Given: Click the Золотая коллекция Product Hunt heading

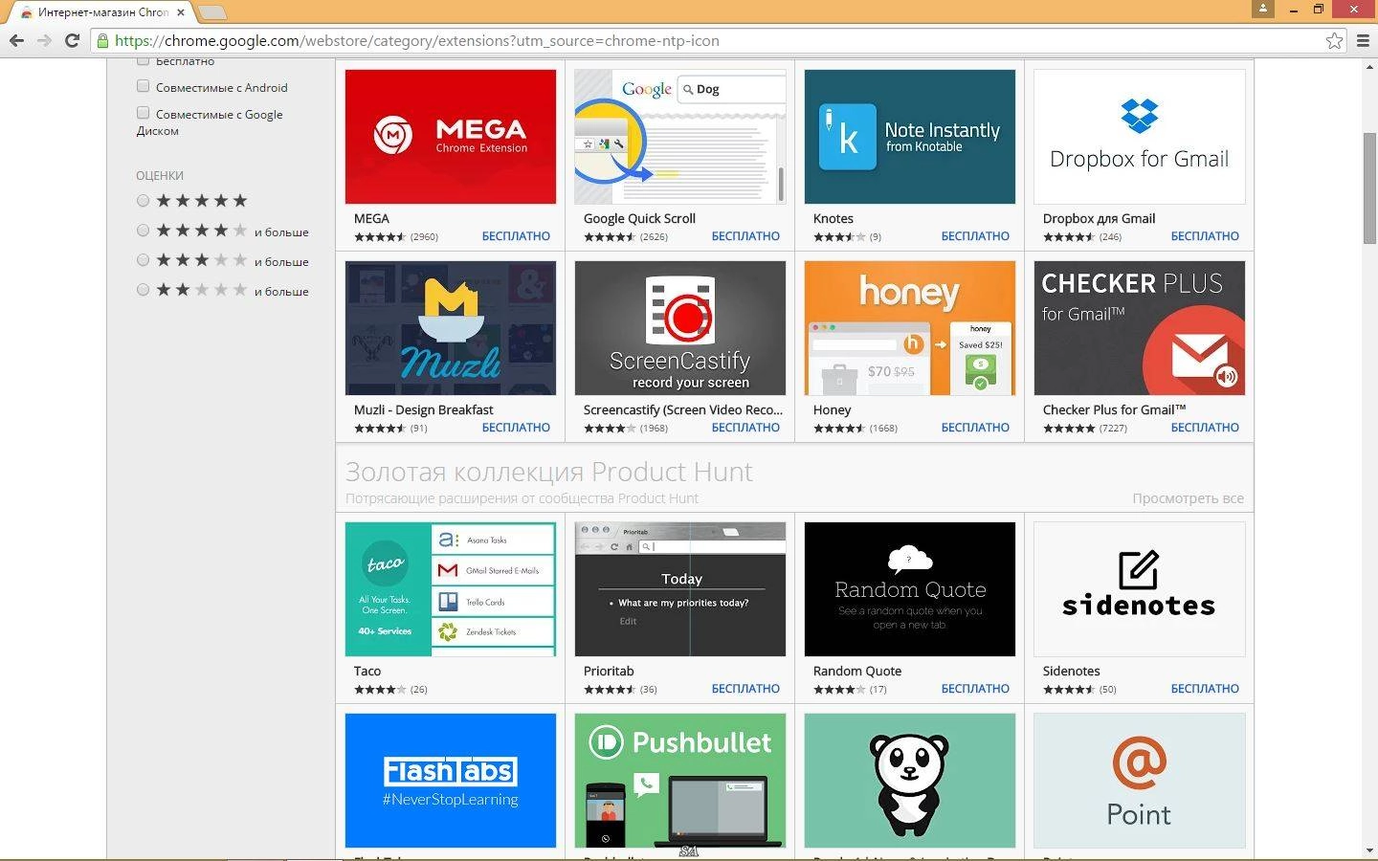Looking at the screenshot, I should pos(548,472).
